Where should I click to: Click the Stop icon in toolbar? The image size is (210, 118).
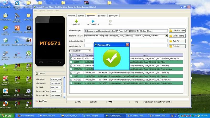[110, 21]
